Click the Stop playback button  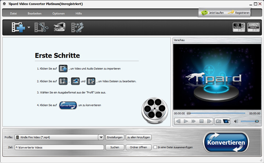[201, 121]
